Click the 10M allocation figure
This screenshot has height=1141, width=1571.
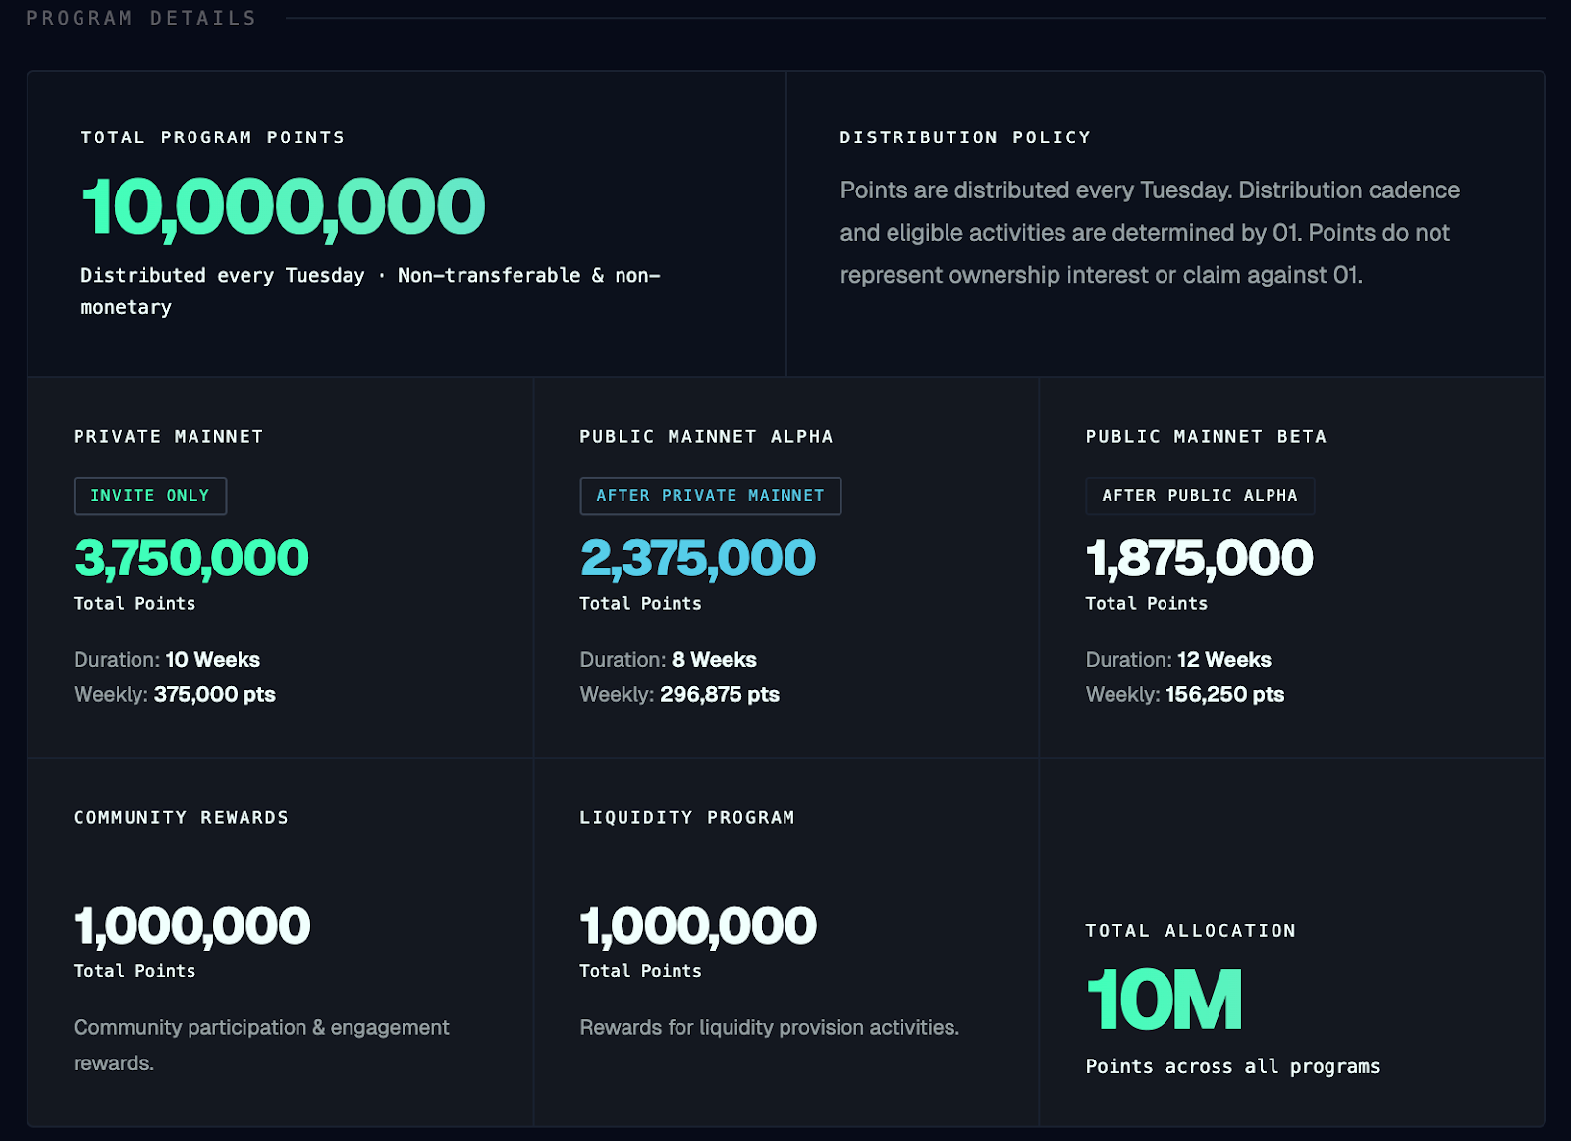click(x=1165, y=1001)
